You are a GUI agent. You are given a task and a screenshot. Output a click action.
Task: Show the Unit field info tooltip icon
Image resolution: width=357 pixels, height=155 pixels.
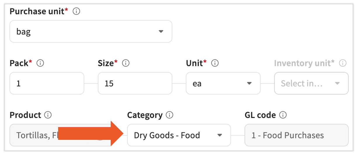tap(215, 63)
